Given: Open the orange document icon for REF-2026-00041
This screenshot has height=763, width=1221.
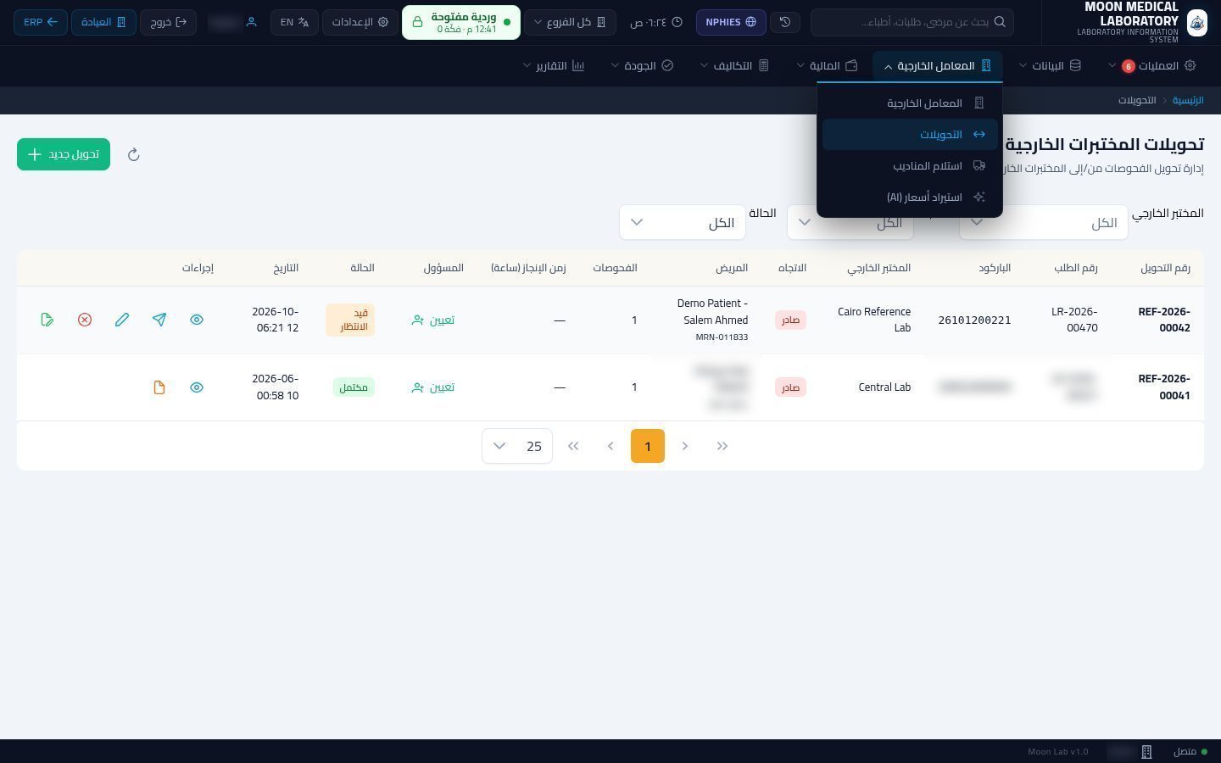Looking at the screenshot, I should tap(159, 387).
